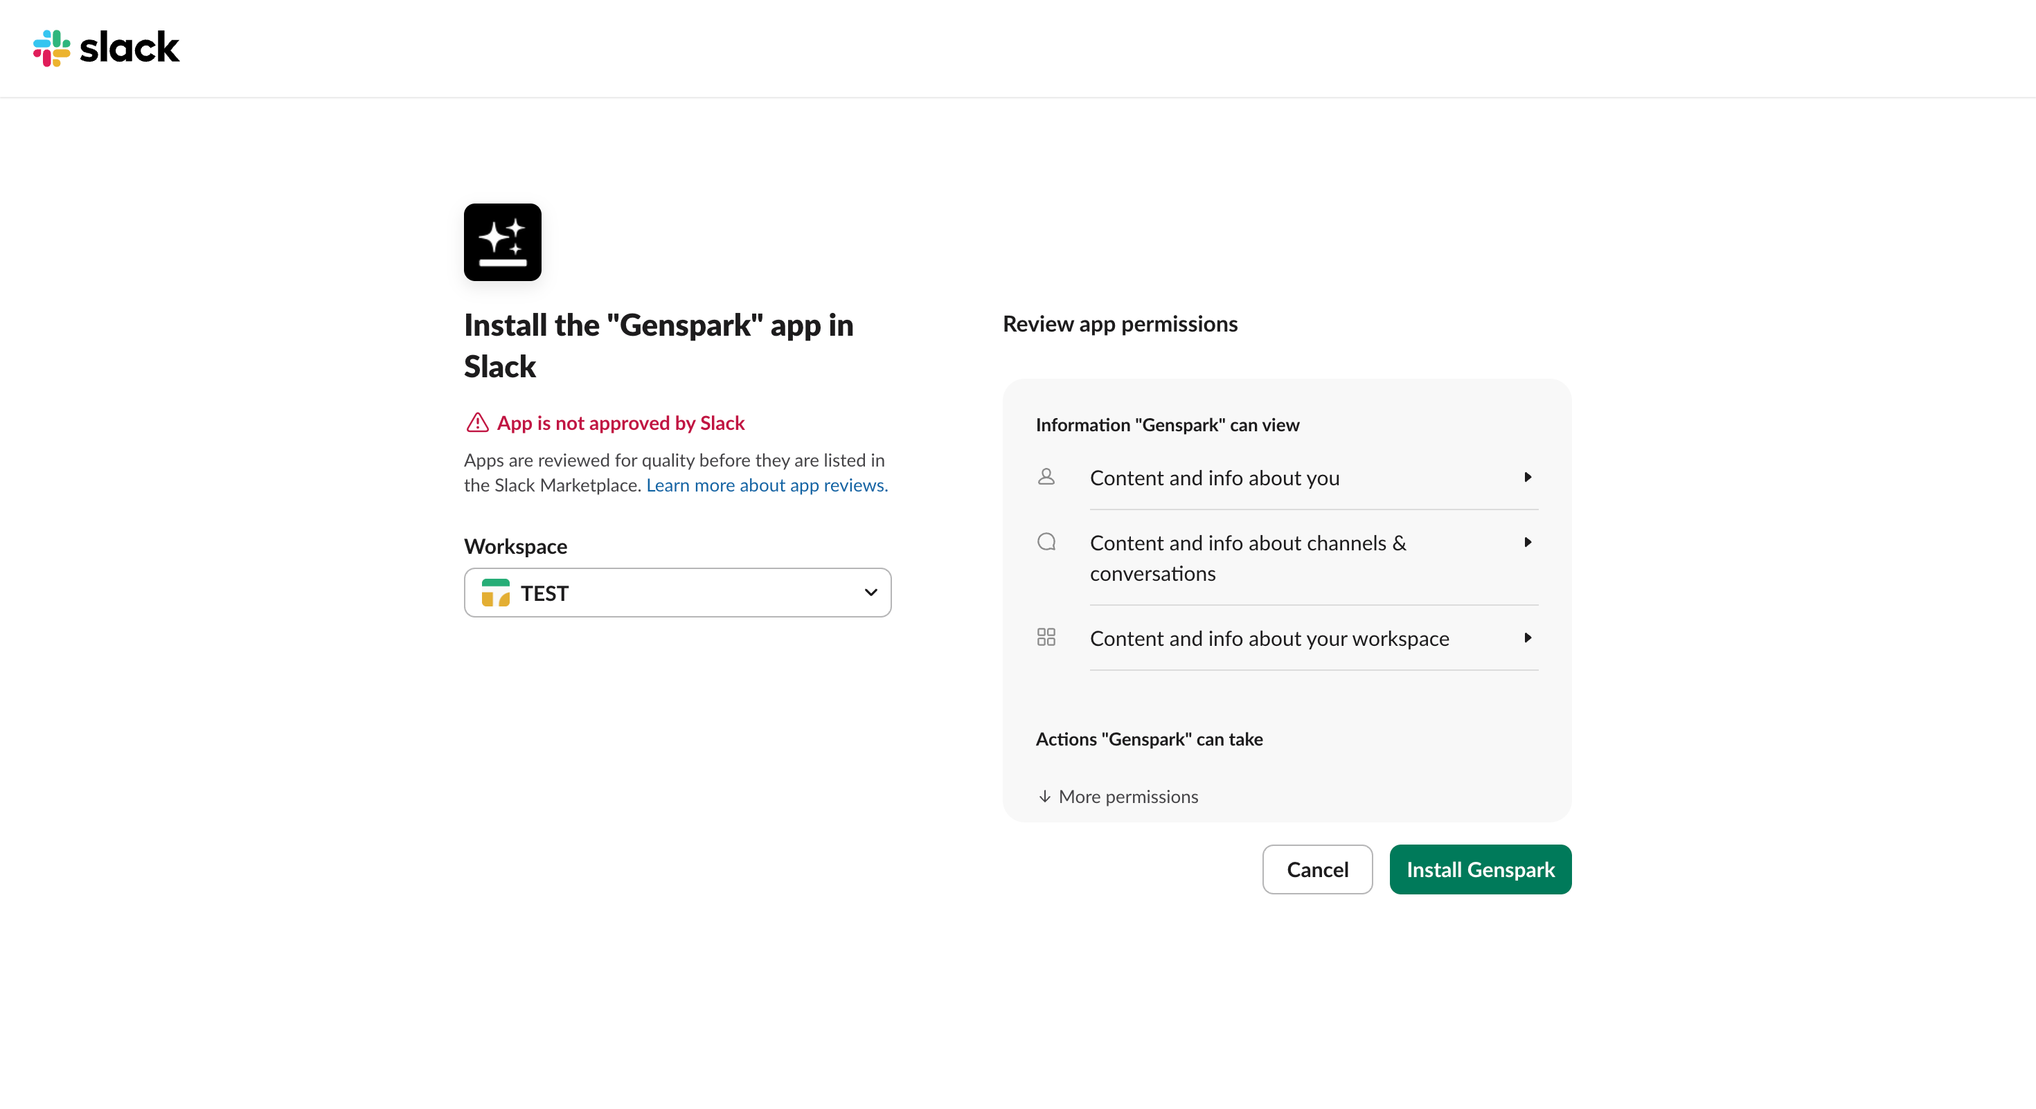2036x1109 pixels.
Task: Click the Install Genspark button
Action: tap(1481, 869)
